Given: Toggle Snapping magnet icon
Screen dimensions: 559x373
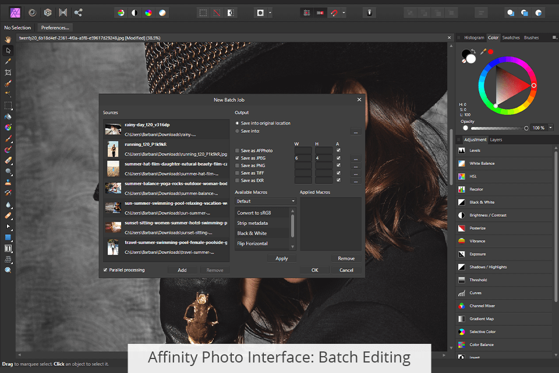Looking at the screenshot, I should coord(334,13).
